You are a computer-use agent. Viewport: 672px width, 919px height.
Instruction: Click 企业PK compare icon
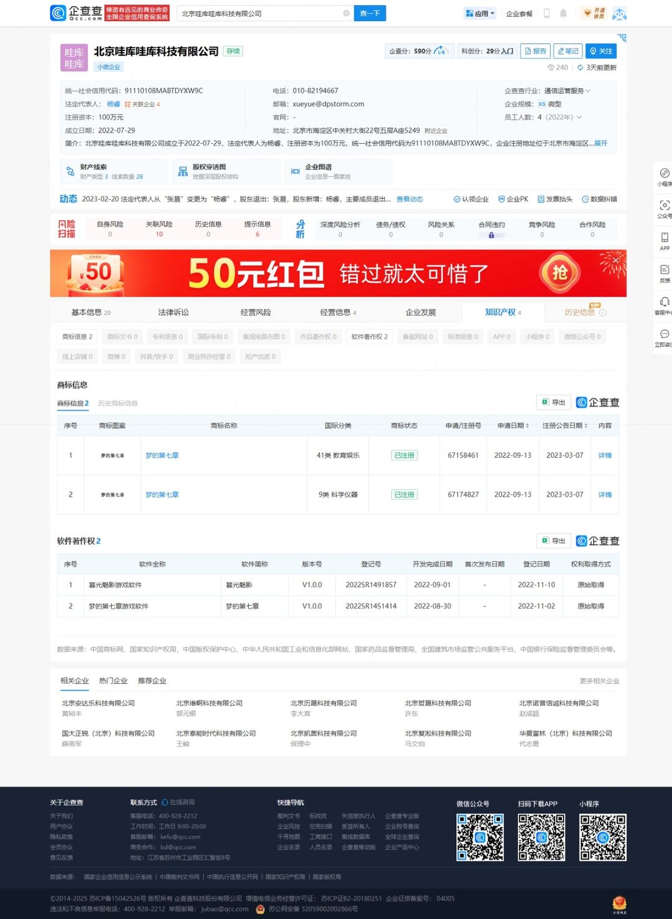(x=513, y=199)
